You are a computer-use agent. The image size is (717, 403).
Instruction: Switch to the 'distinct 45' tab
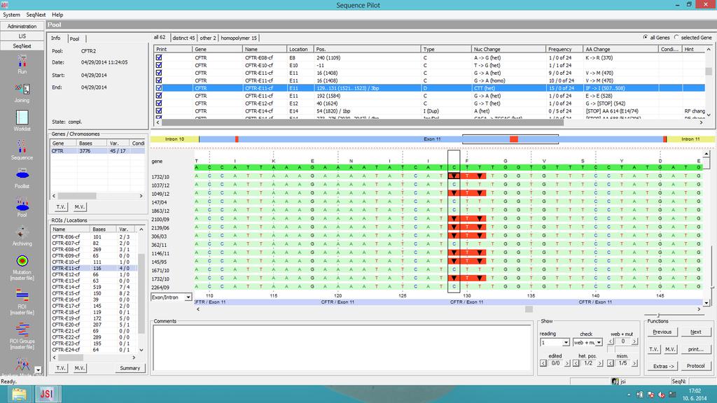click(183, 38)
